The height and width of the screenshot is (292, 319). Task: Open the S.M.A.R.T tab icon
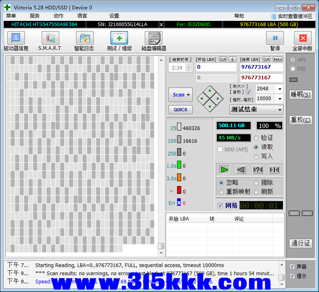[50, 38]
